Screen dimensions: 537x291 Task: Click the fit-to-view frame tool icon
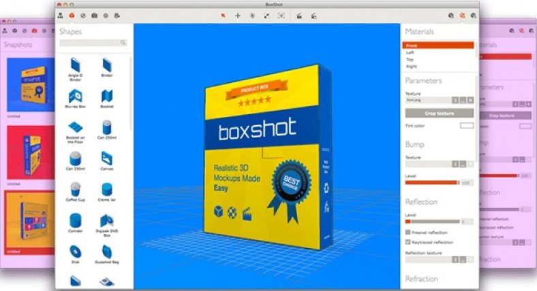point(281,16)
